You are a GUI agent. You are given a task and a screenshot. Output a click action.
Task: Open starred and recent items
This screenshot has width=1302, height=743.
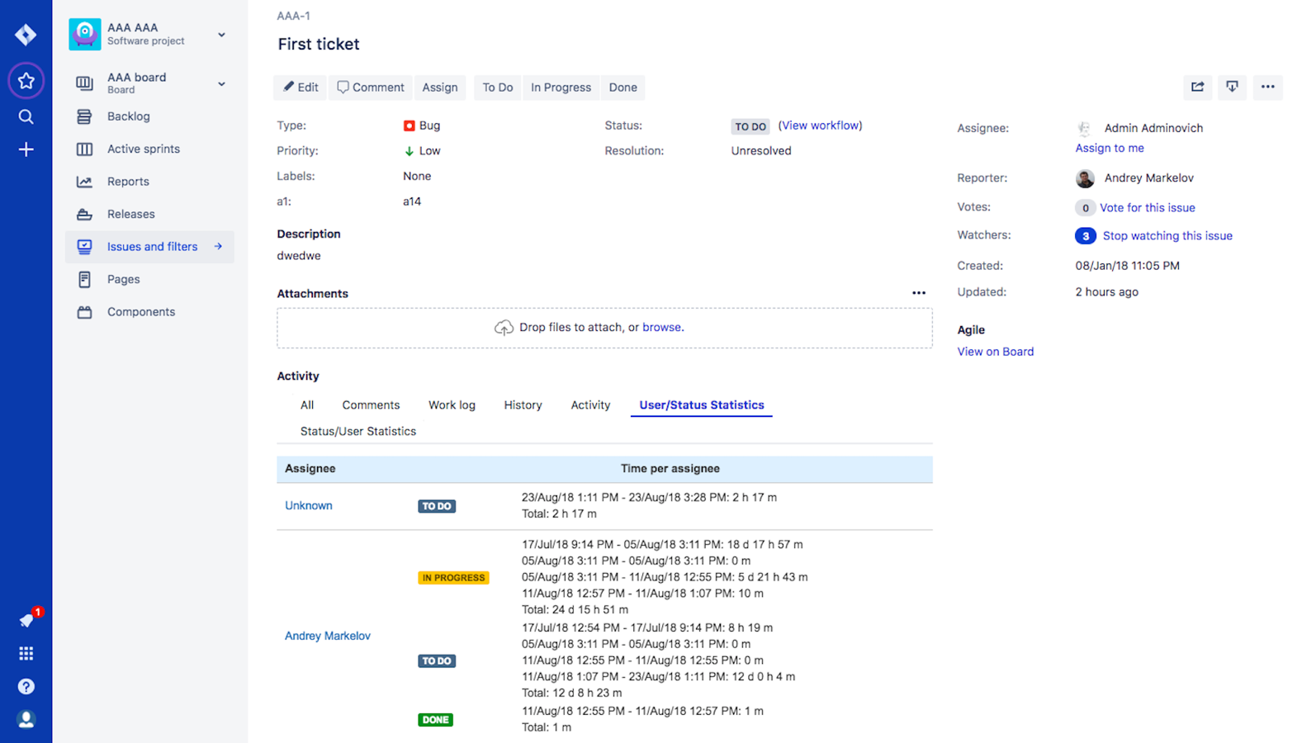[x=26, y=81]
